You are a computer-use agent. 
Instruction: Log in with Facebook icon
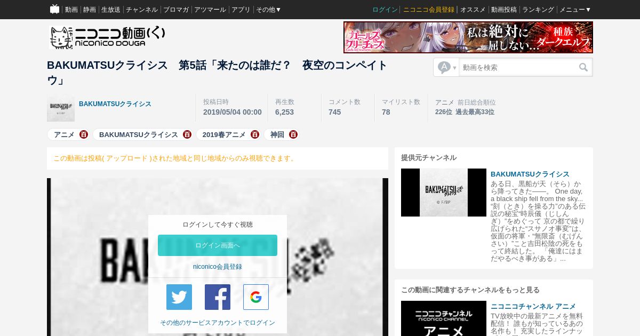218,297
